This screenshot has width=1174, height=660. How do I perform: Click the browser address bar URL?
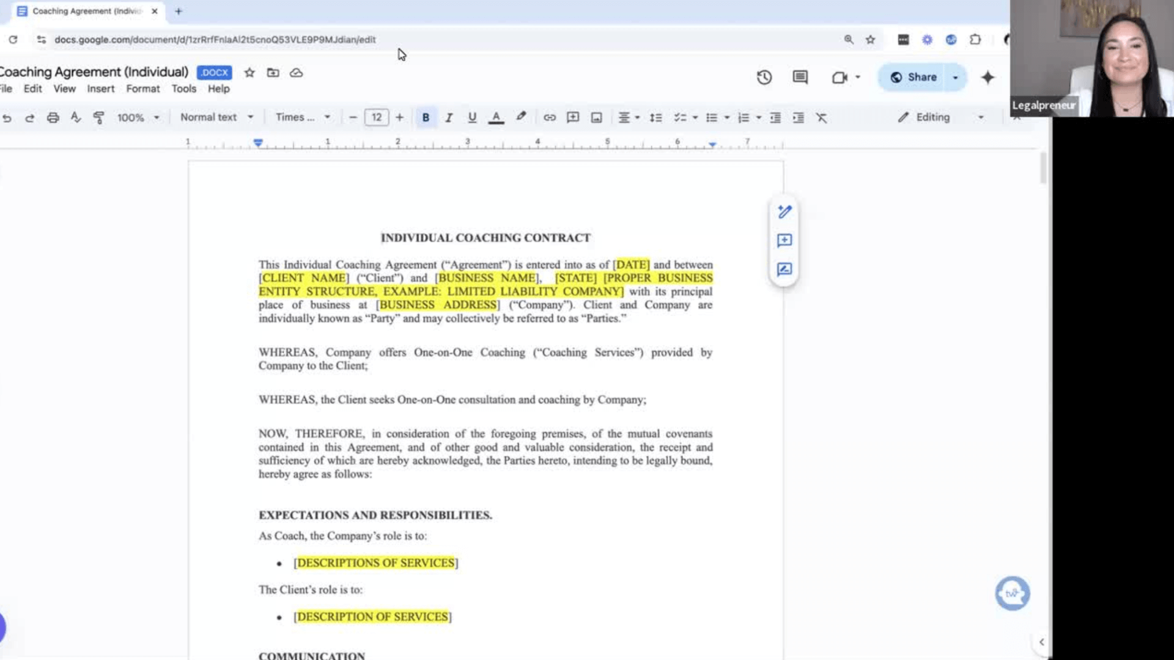(x=215, y=40)
